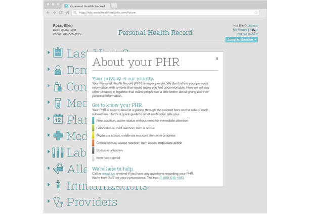Click the tab favicon for Personal Health Record
The height and width of the screenshot is (214, 311).
(x=66, y=6)
